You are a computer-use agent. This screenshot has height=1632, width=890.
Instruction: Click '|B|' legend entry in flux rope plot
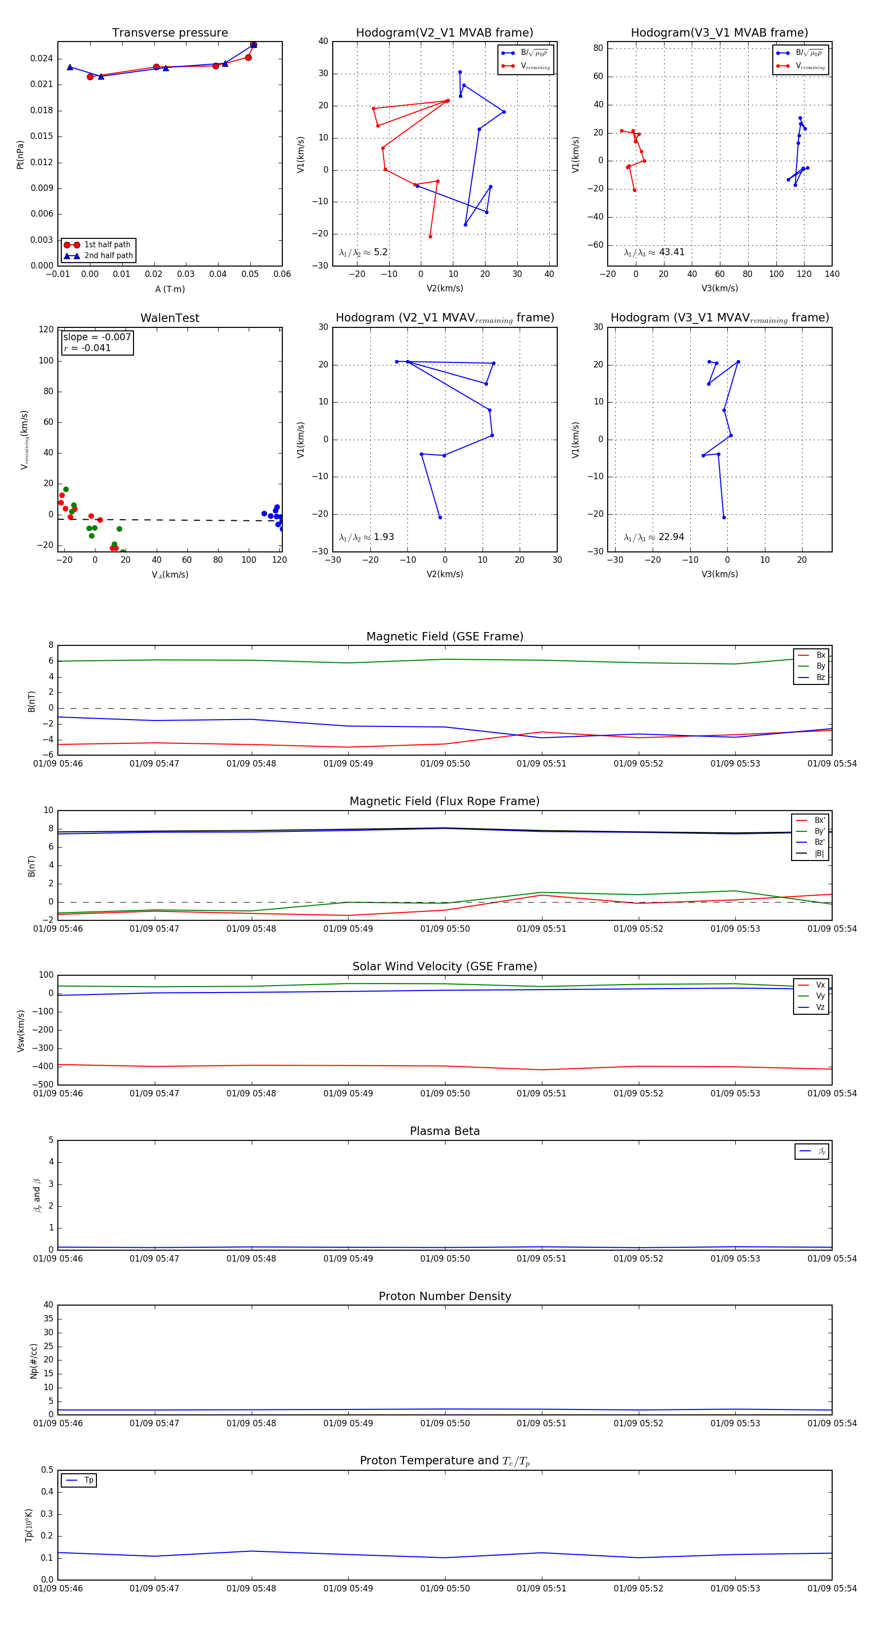pyautogui.click(x=810, y=854)
